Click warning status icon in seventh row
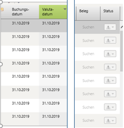Viewport: 124px width, 128px height. [x=108, y=107]
